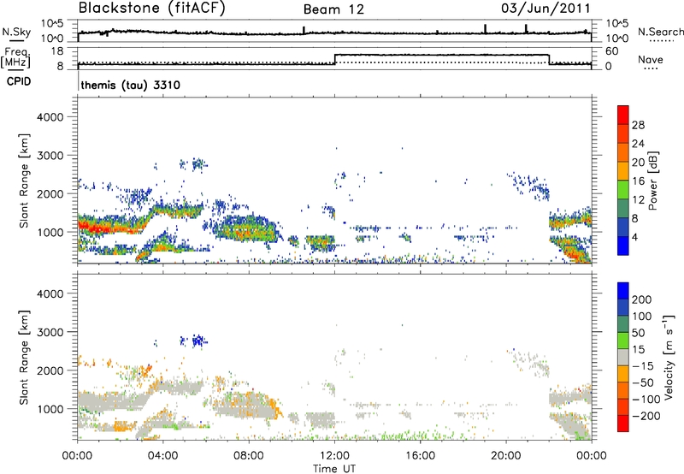Select the "N.Sky" legend label
The height and width of the screenshot is (474, 684).
[x=16, y=32]
